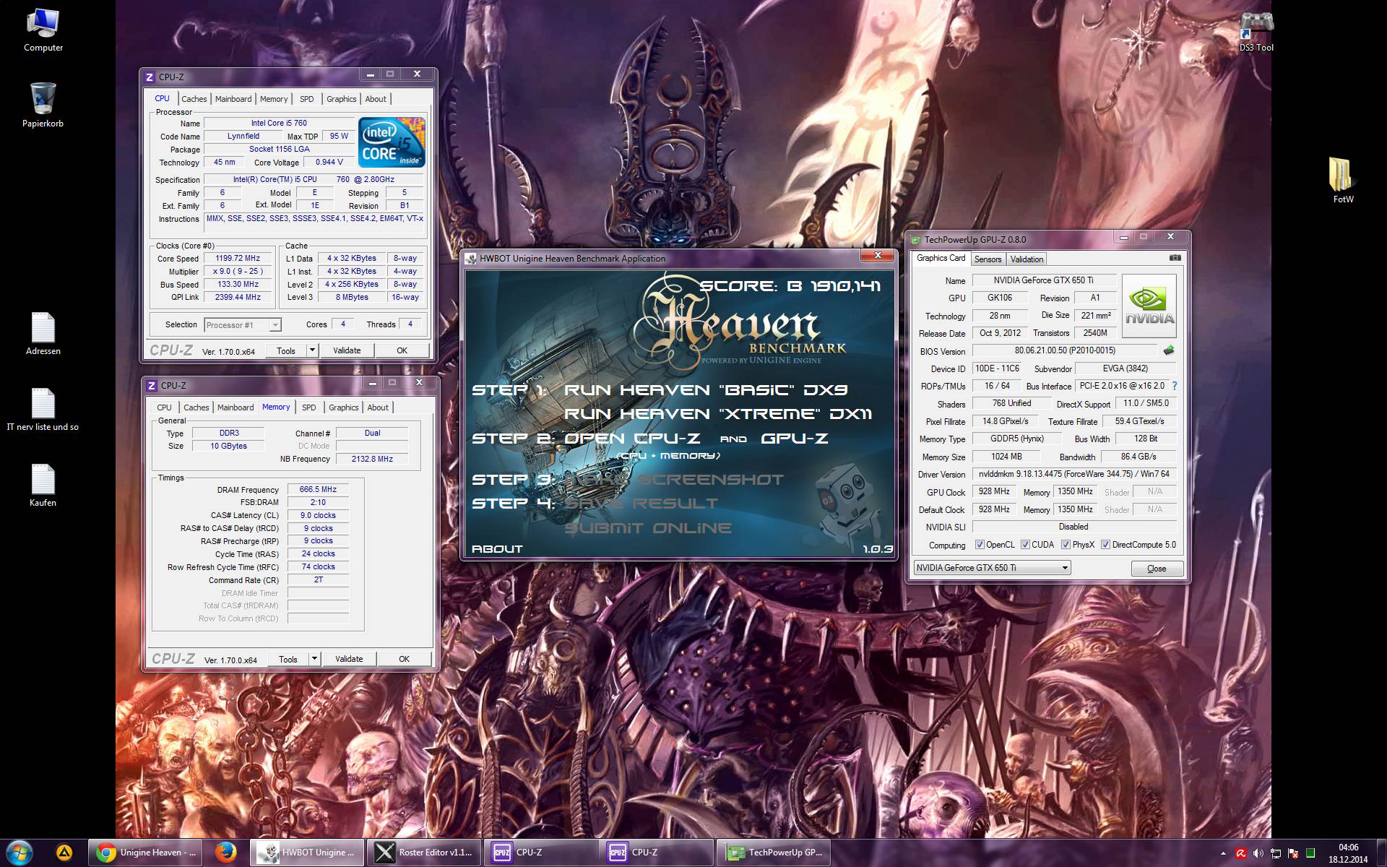Click Tools button in lower CPU-Z
Viewport: 1387px width, 867px height.
288,659
